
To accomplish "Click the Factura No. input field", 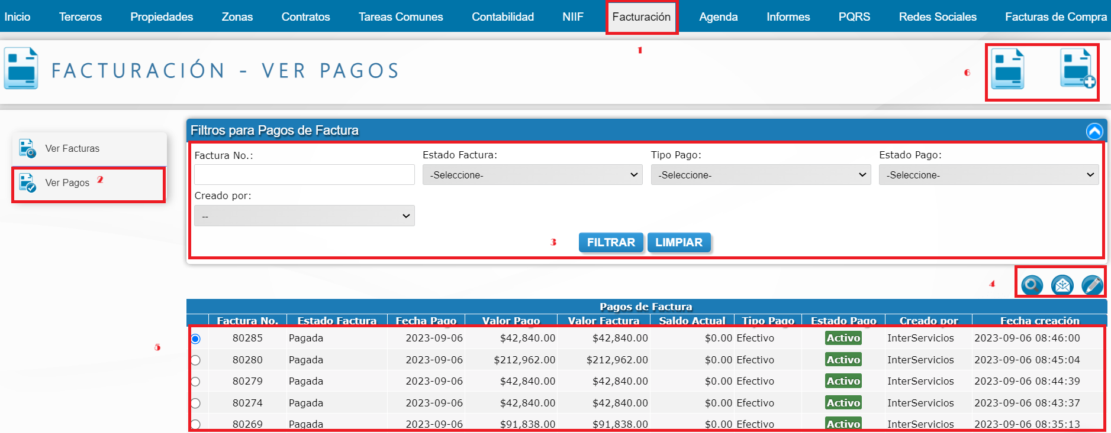I will (304, 175).
